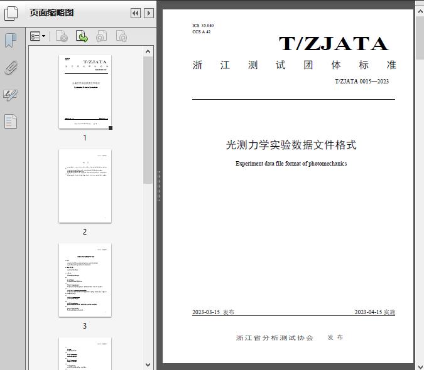Click the ICS 35.040 text
The width and height of the screenshot is (424, 370).
tap(203, 25)
